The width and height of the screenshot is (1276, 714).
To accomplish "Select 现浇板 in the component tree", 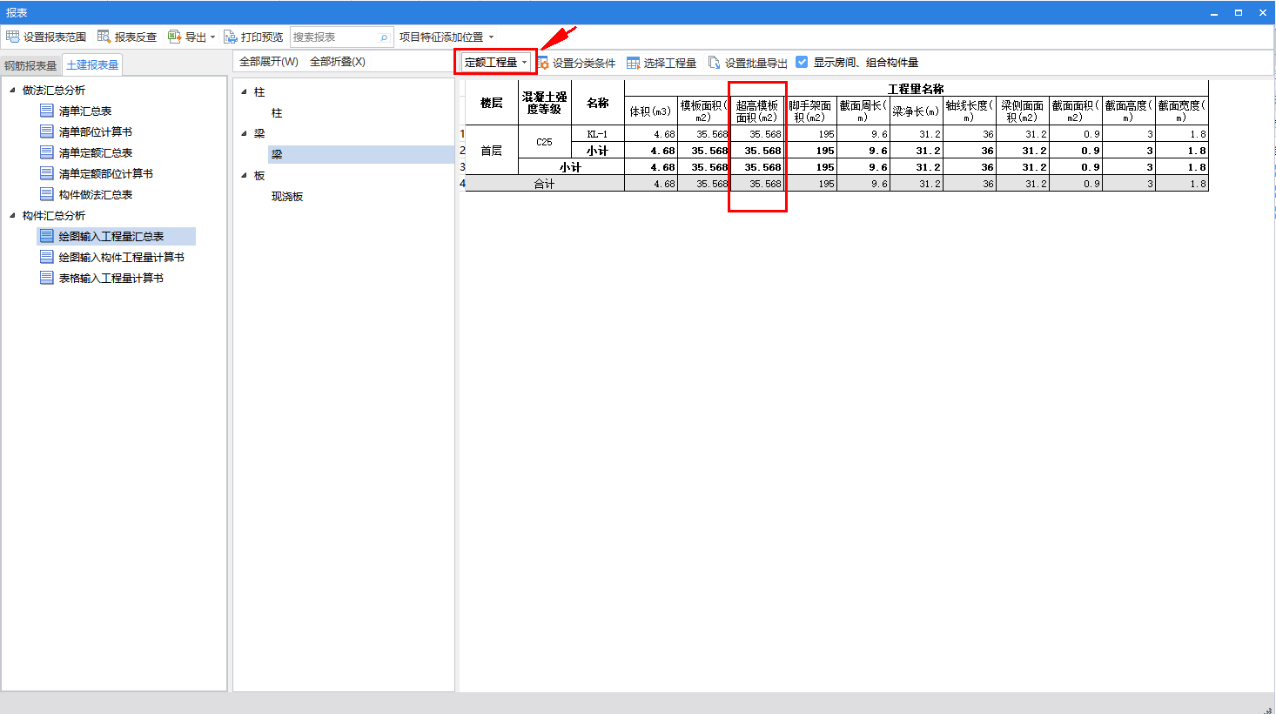I will tap(287, 197).
